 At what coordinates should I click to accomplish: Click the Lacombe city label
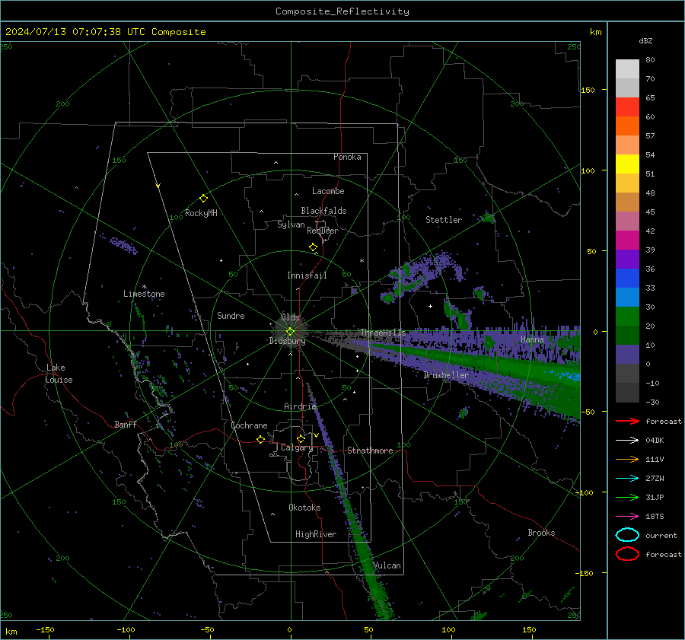pyautogui.click(x=328, y=191)
